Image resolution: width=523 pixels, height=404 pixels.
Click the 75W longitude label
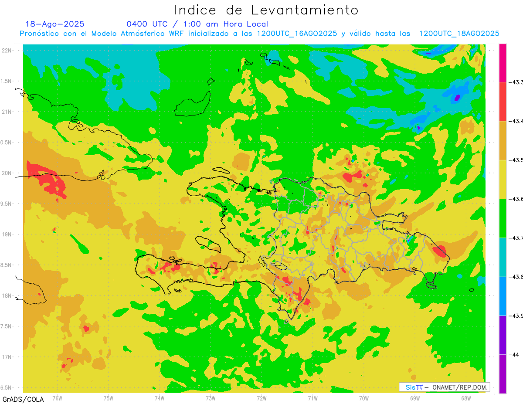pyautogui.click(x=109, y=398)
